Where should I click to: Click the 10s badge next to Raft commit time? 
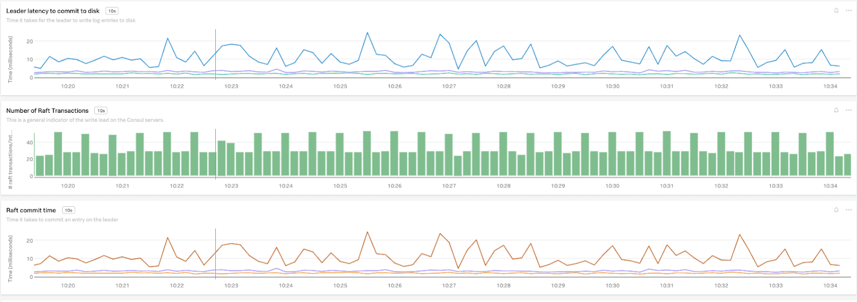pyautogui.click(x=69, y=211)
